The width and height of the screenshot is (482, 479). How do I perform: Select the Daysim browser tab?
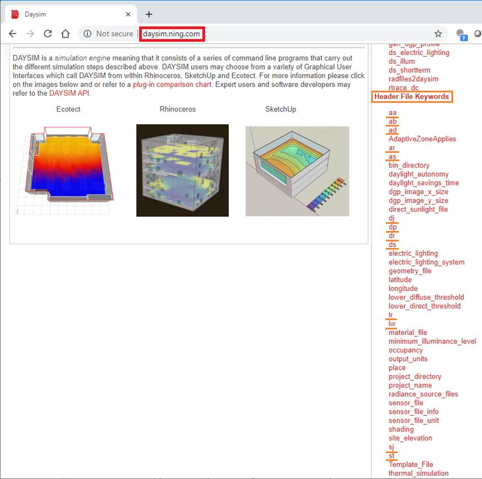click(70, 14)
